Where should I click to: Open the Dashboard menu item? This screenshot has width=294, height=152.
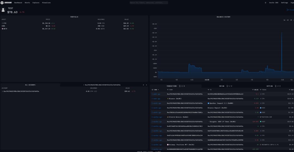click(x=18, y=2)
